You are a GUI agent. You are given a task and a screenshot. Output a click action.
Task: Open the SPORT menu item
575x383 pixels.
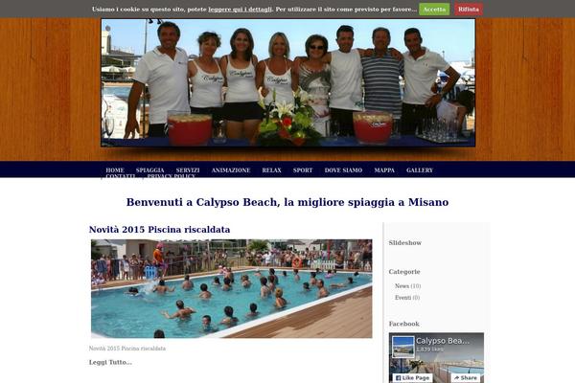(303, 170)
